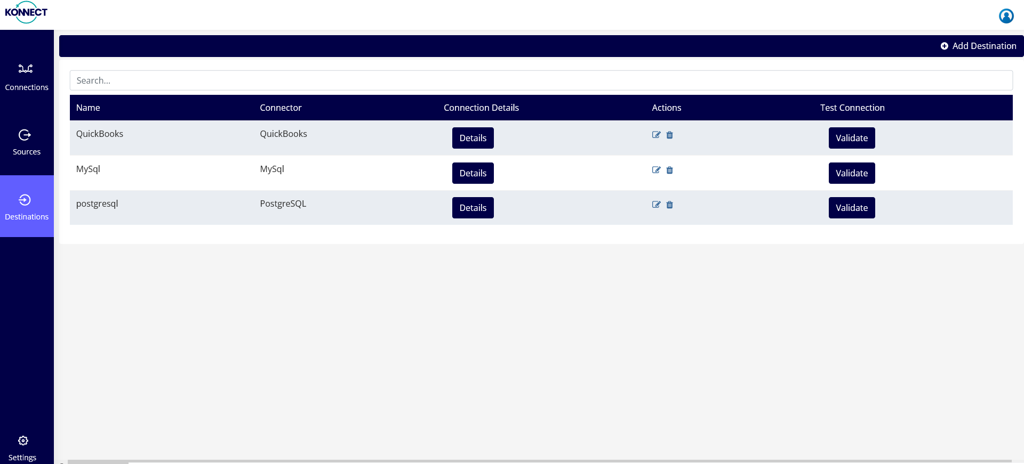Image resolution: width=1024 pixels, height=464 pixels.
Task: Go to Sources in the sidebar
Action: coord(27,142)
